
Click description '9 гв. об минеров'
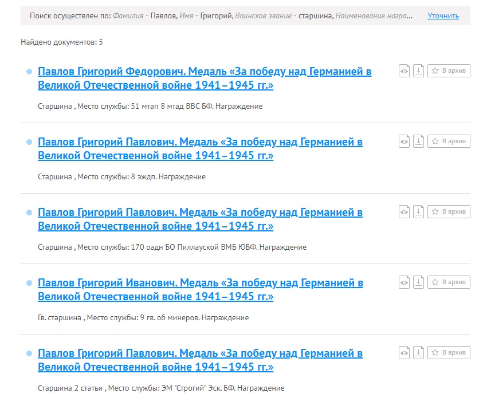pyautogui.click(x=170, y=318)
